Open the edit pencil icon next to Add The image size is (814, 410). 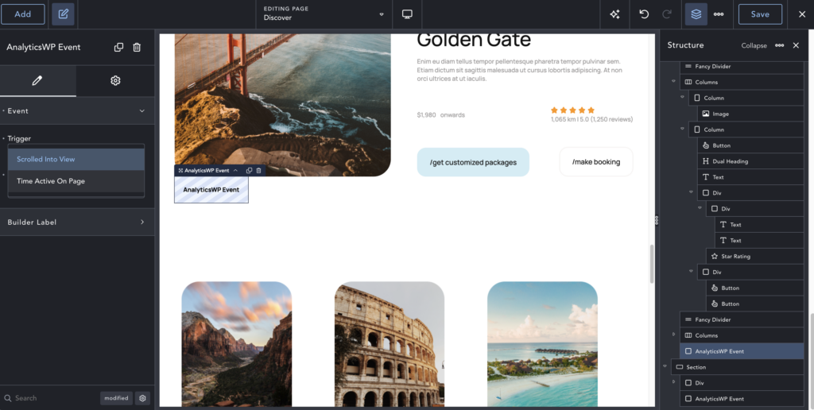[62, 14]
